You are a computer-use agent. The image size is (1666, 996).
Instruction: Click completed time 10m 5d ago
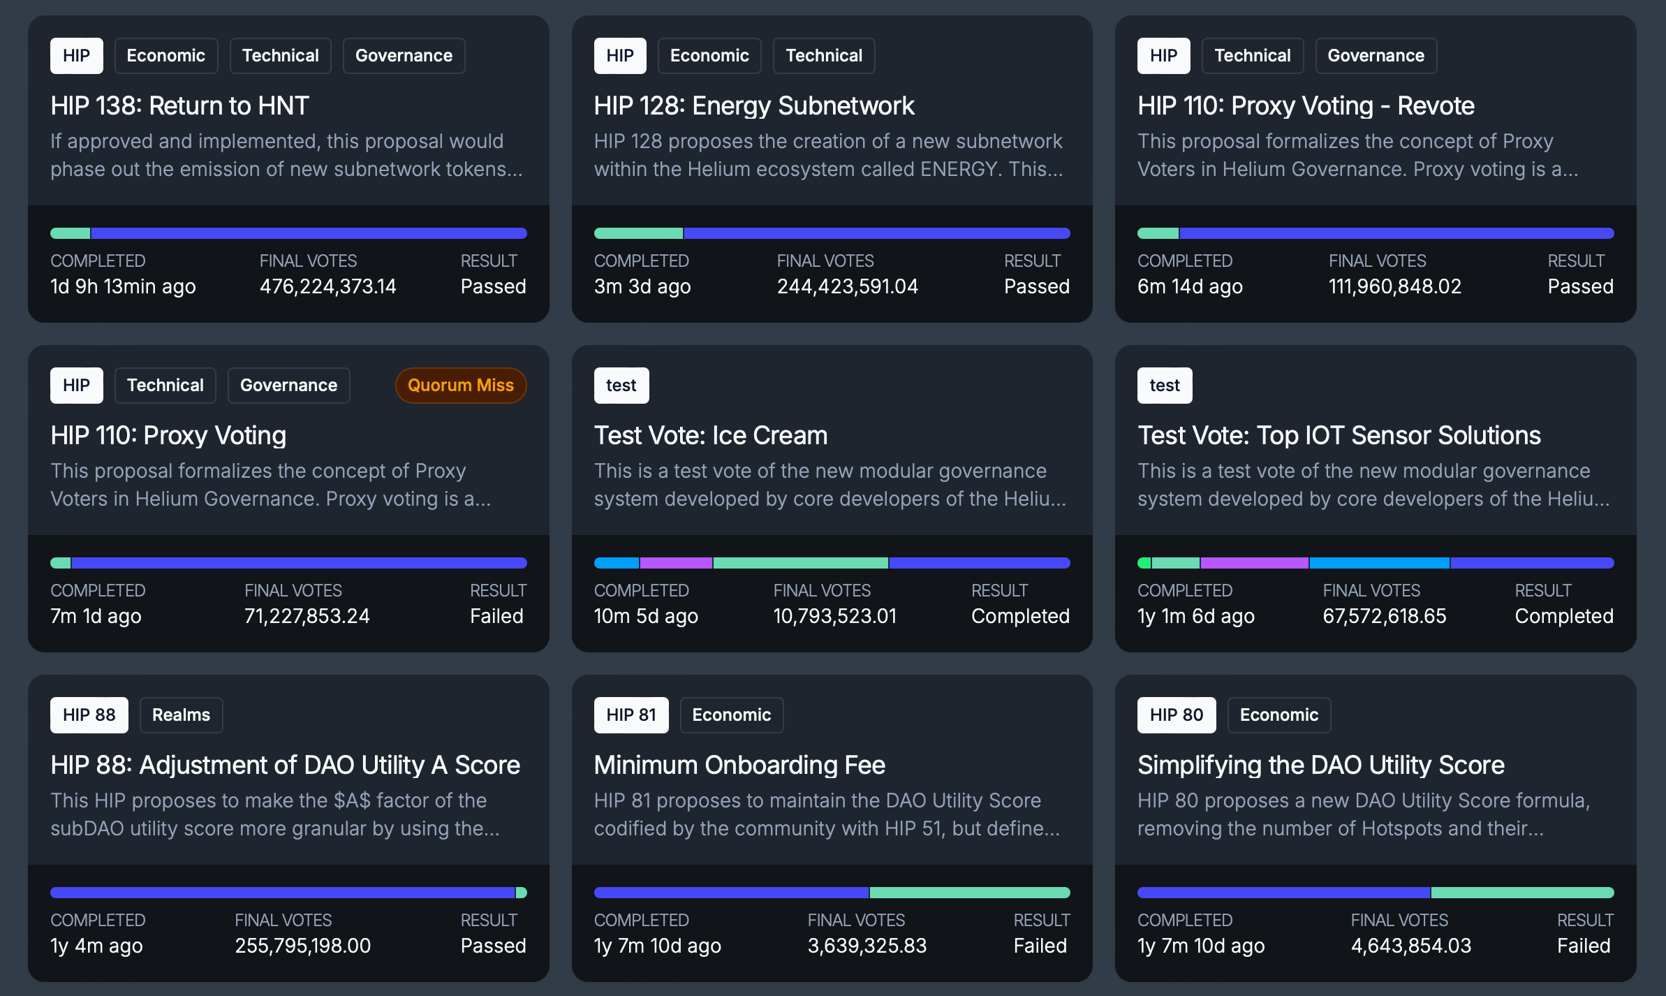pos(646,616)
